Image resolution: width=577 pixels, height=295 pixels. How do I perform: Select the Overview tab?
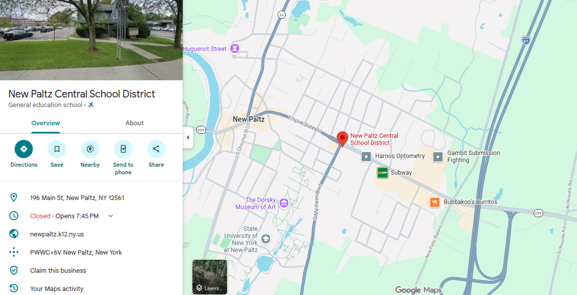click(x=45, y=123)
